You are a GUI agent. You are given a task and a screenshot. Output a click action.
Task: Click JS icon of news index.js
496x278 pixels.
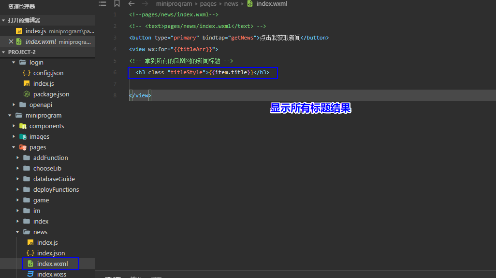30,242
